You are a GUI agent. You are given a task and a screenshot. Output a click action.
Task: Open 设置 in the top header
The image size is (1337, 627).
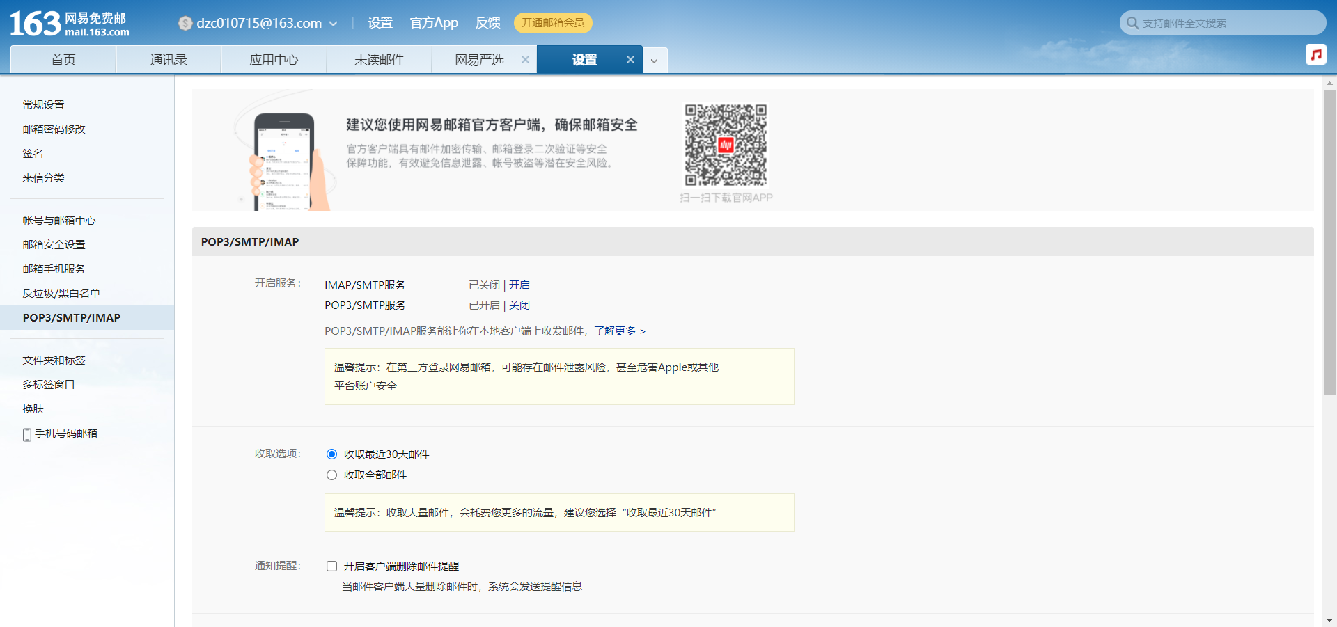click(x=380, y=23)
